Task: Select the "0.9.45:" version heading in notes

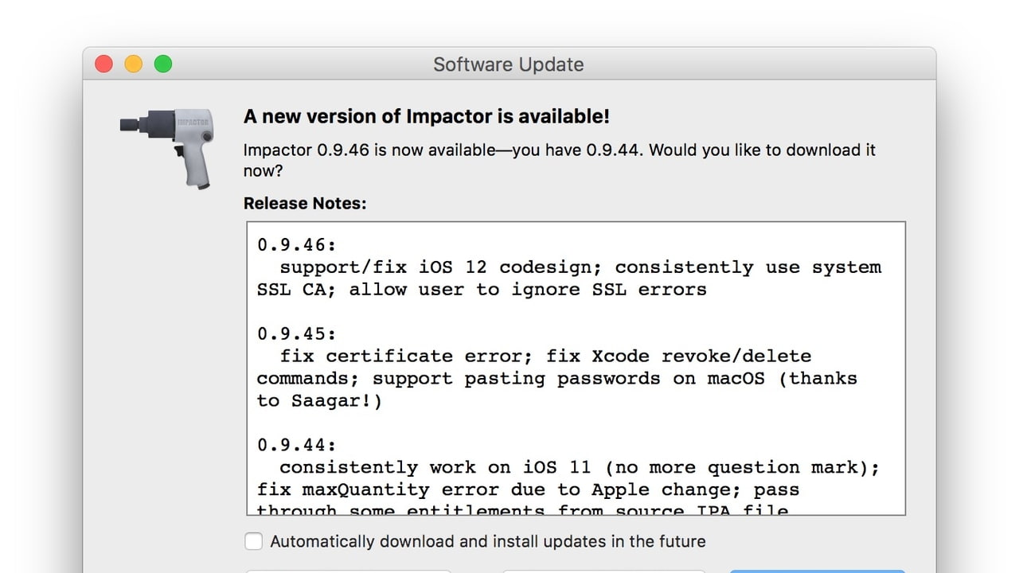Action: pos(297,333)
